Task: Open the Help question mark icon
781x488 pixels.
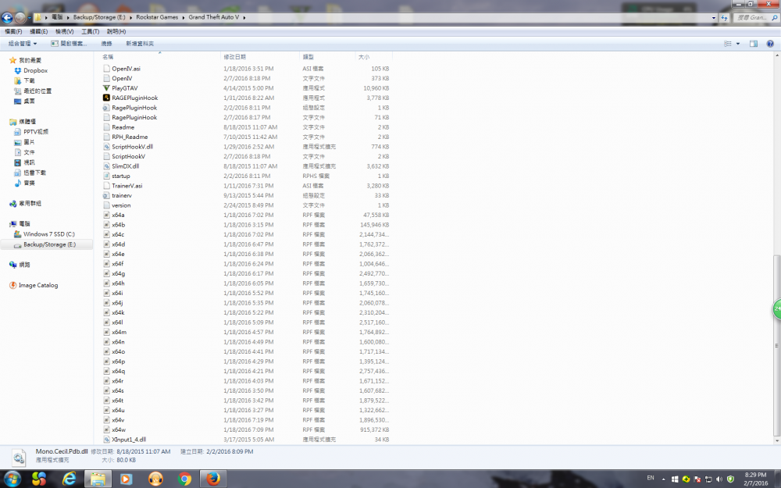Action: point(770,44)
